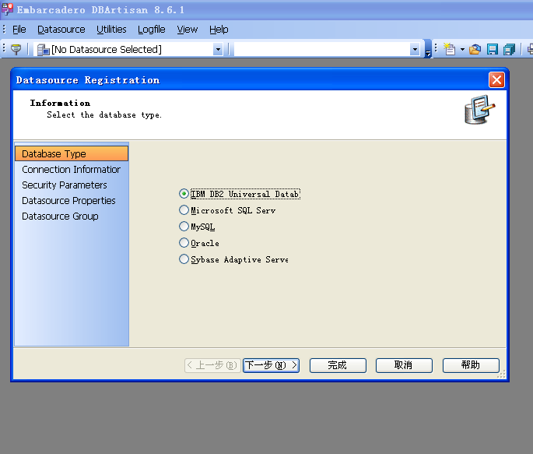Click the Save All toolbar icon
Screen dimensions: 533x454
click(x=509, y=50)
